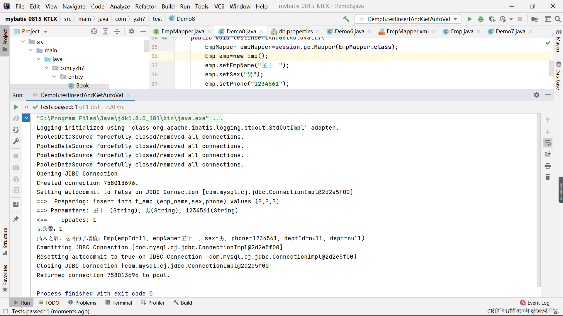Click the green Run button in top toolbar
Viewport: 563px width, 316px height.
point(469,19)
